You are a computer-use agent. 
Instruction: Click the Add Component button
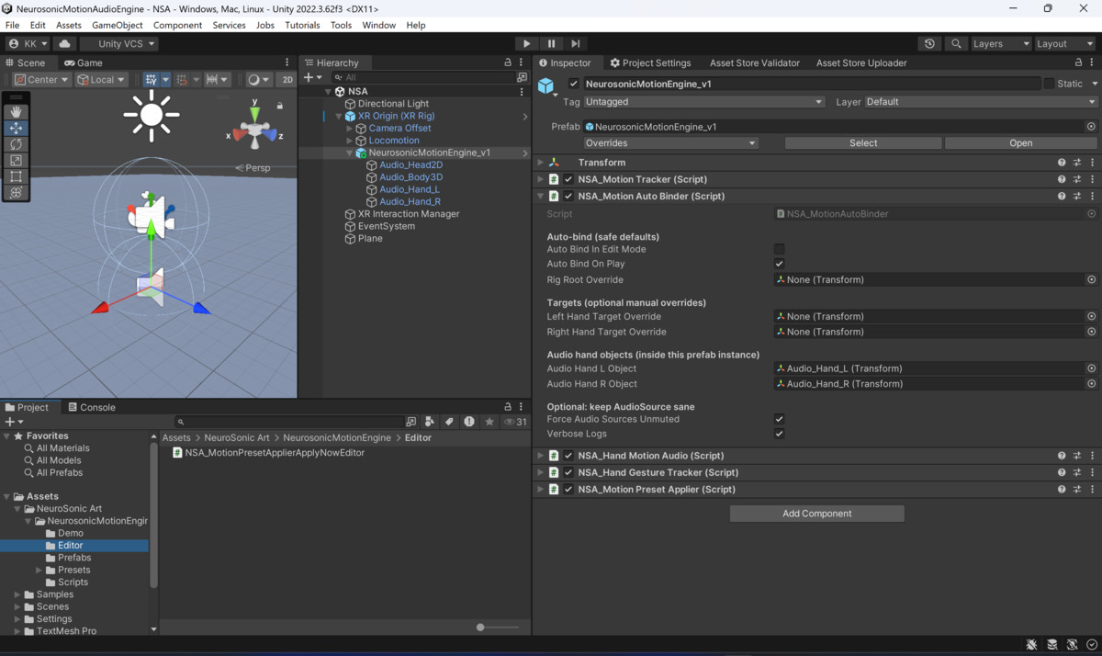point(815,513)
